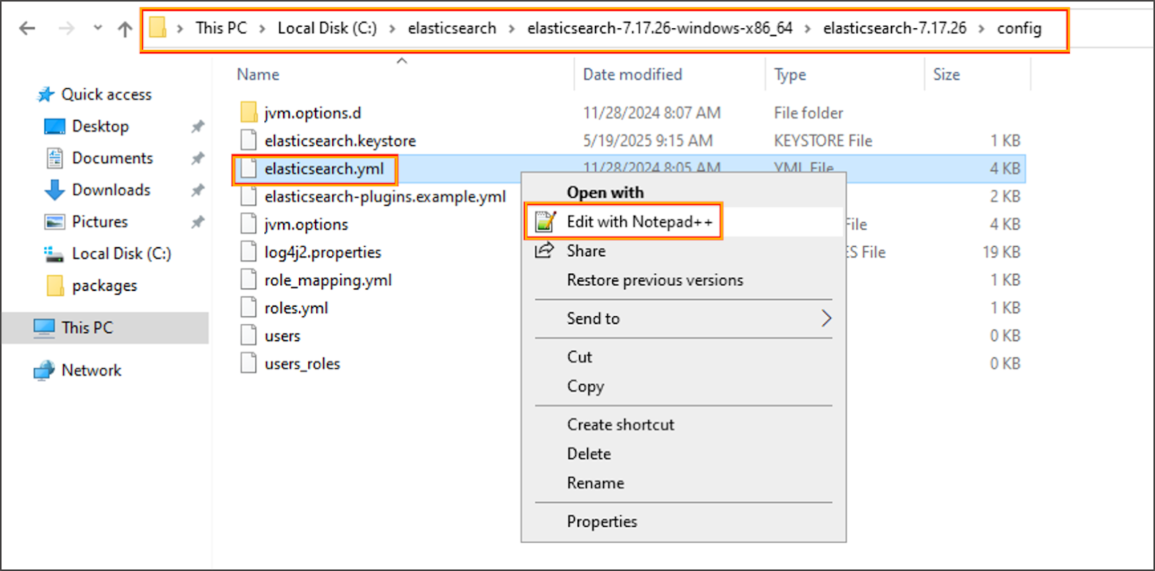Select the log4j2.properties file

(x=322, y=252)
